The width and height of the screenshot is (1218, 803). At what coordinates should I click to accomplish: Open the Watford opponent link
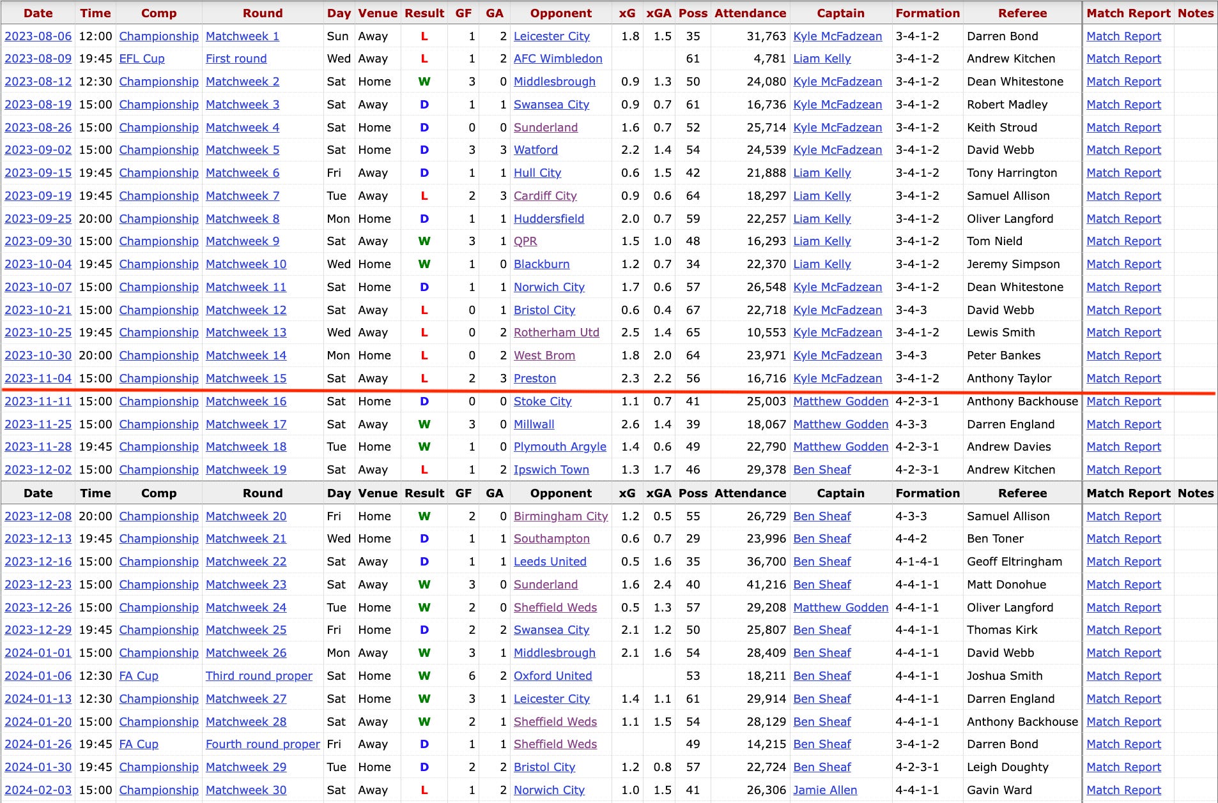[536, 150]
